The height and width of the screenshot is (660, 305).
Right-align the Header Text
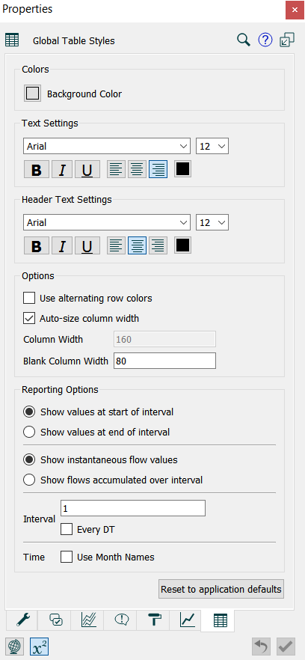[x=158, y=245]
